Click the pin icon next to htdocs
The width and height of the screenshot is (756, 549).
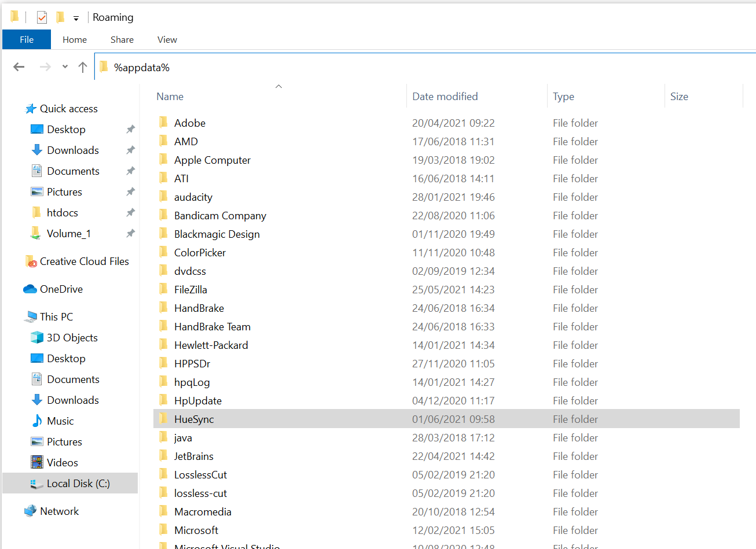pos(131,213)
